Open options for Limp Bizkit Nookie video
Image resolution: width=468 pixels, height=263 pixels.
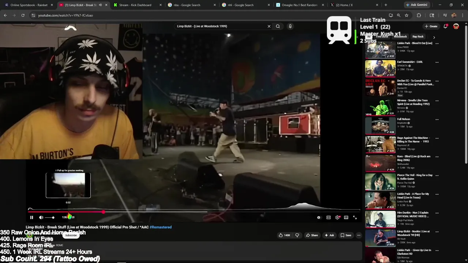437,232
